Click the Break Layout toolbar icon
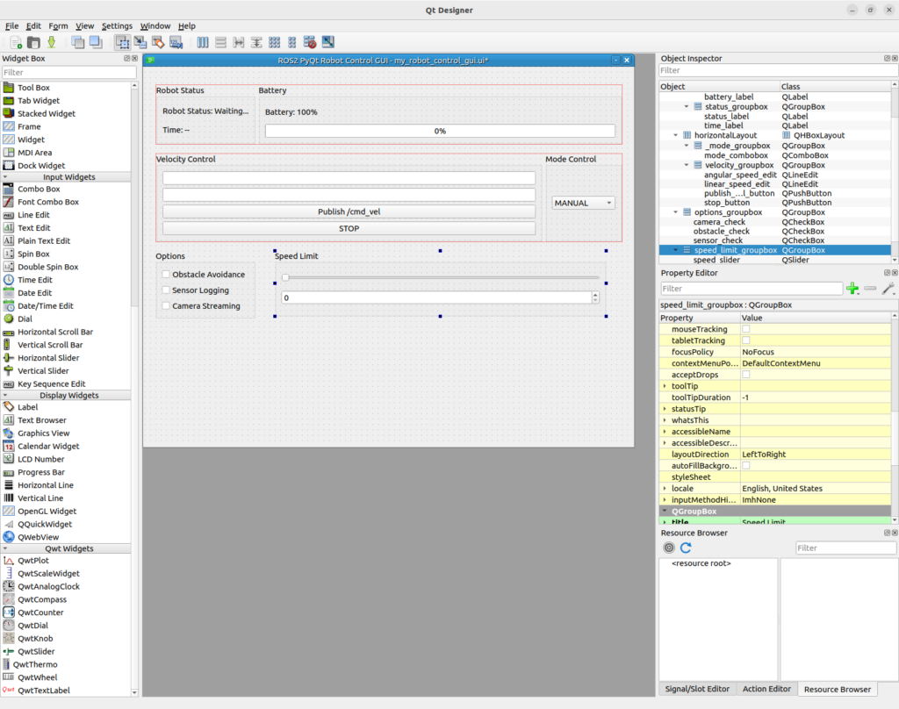899x709 pixels. [x=310, y=42]
